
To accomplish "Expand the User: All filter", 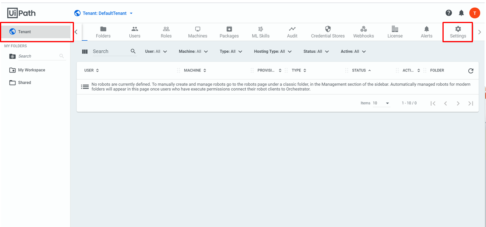I will [x=156, y=51].
